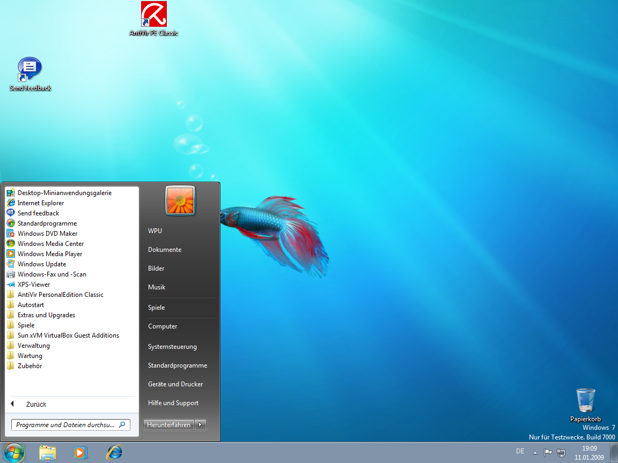
Task: Open Systemsteuerung in Start menu
Action: tap(172, 347)
